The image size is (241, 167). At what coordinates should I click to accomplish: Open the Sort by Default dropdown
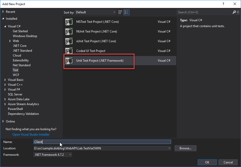[x=96, y=12]
